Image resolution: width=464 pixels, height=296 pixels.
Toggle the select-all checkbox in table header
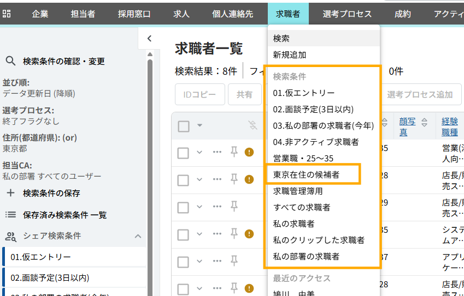point(184,126)
